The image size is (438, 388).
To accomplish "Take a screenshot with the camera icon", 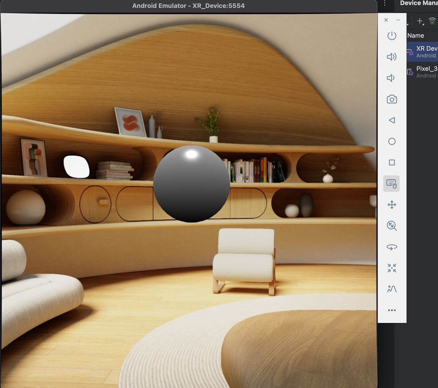I will click(x=392, y=99).
